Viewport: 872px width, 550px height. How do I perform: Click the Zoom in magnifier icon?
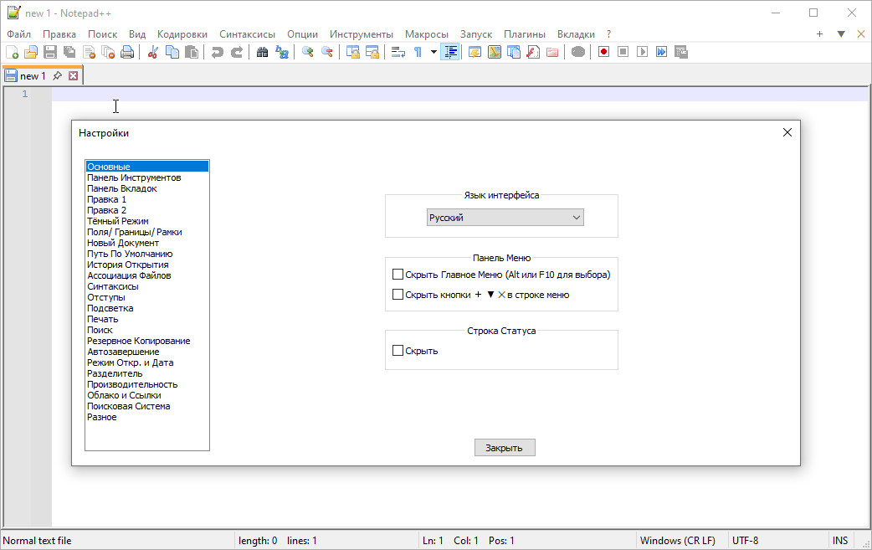pyautogui.click(x=307, y=52)
